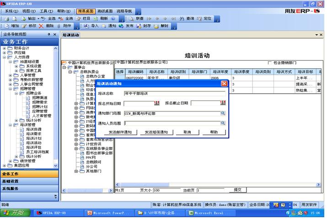Click 帮助 button in dialog
Viewport: 327px width, 219px height.
point(214,132)
